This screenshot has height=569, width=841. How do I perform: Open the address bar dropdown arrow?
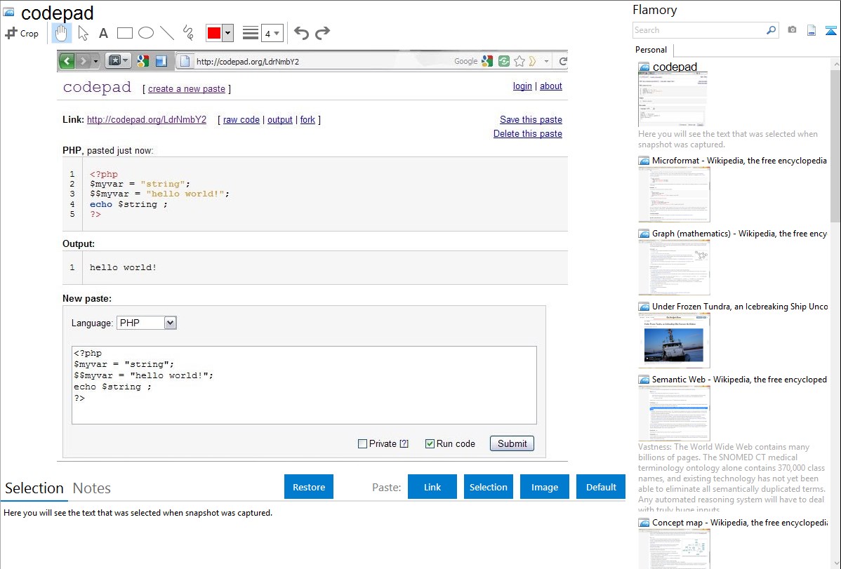546,61
